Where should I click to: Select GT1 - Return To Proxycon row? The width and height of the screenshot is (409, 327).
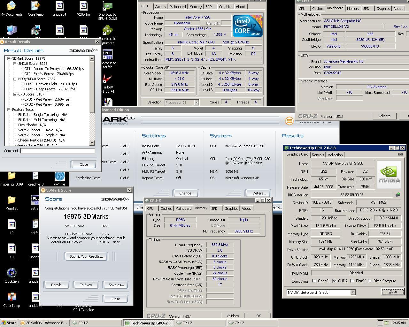coord(54,69)
